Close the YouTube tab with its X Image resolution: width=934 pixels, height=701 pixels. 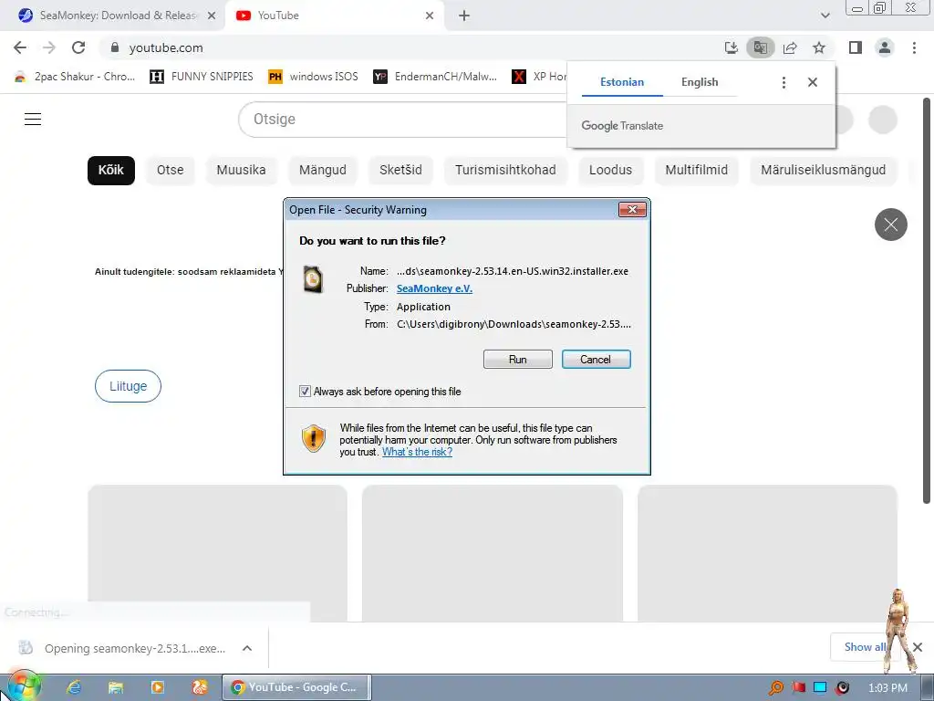pos(430,16)
